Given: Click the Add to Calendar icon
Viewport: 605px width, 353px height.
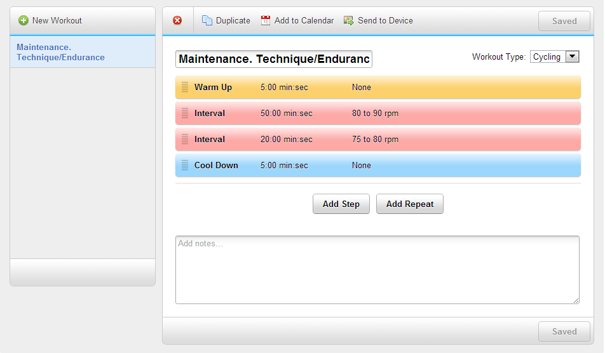Looking at the screenshot, I should tap(266, 20).
